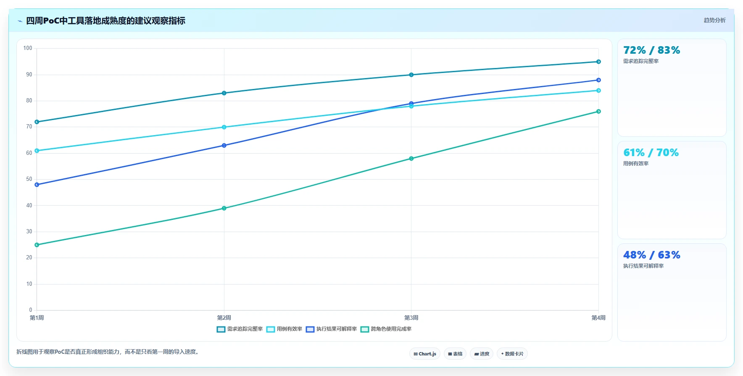
Task: Click the trend icon beside the chart title
Action: click(x=20, y=21)
